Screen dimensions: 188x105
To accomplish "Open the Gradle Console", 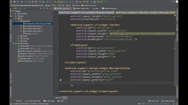I will 168,101.
